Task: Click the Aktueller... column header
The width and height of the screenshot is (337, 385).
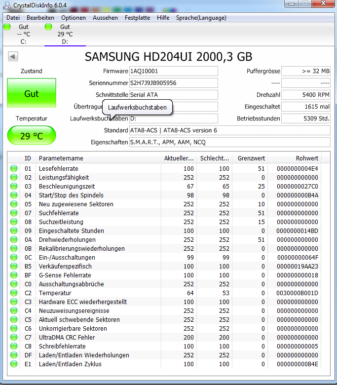Action: [x=179, y=158]
